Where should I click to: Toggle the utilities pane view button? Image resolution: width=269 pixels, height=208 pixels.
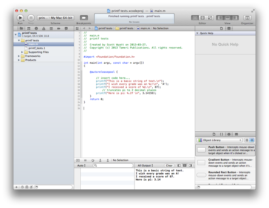tap(235, 18)
